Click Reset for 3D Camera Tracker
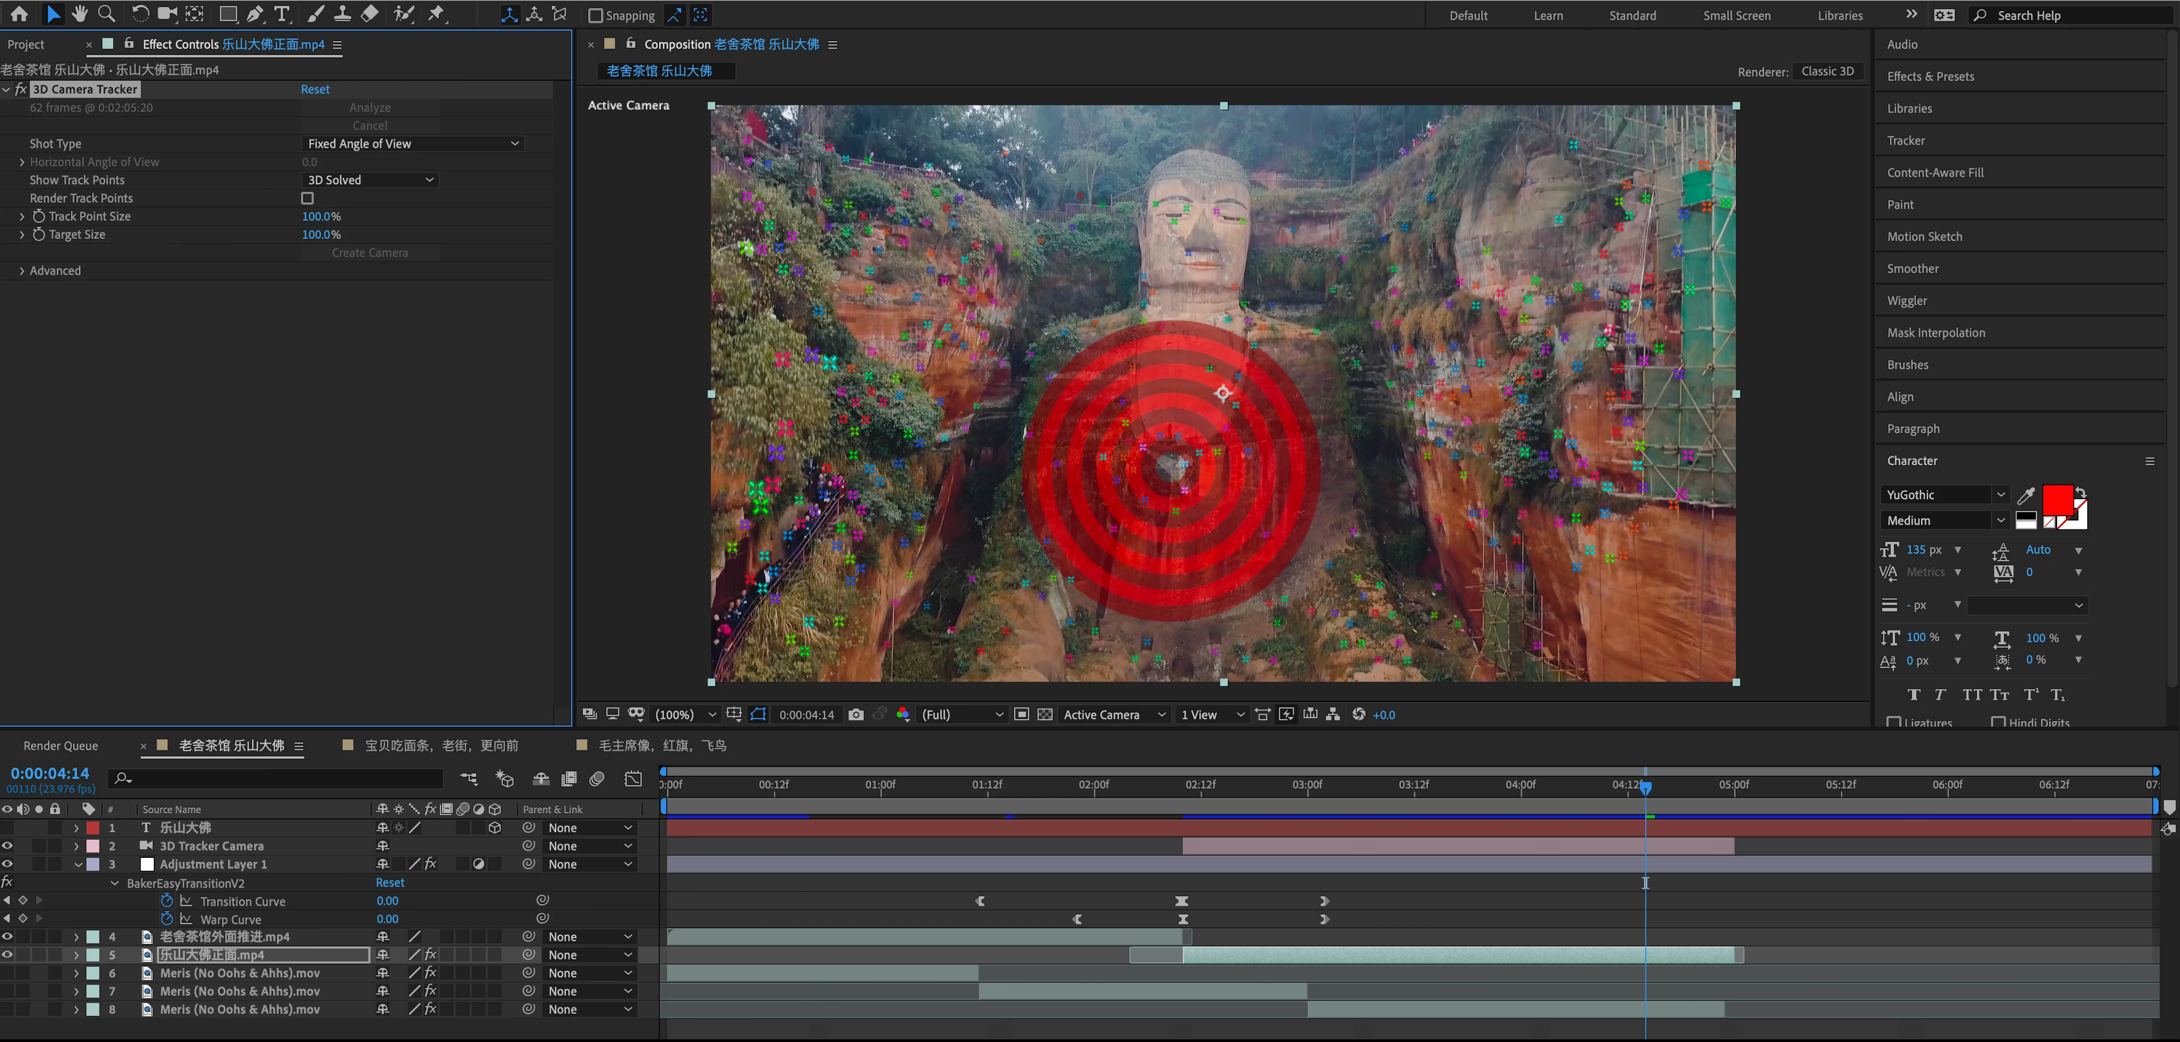Image resolution: width=2180 pixels, height=1042 pixels. 315,89
